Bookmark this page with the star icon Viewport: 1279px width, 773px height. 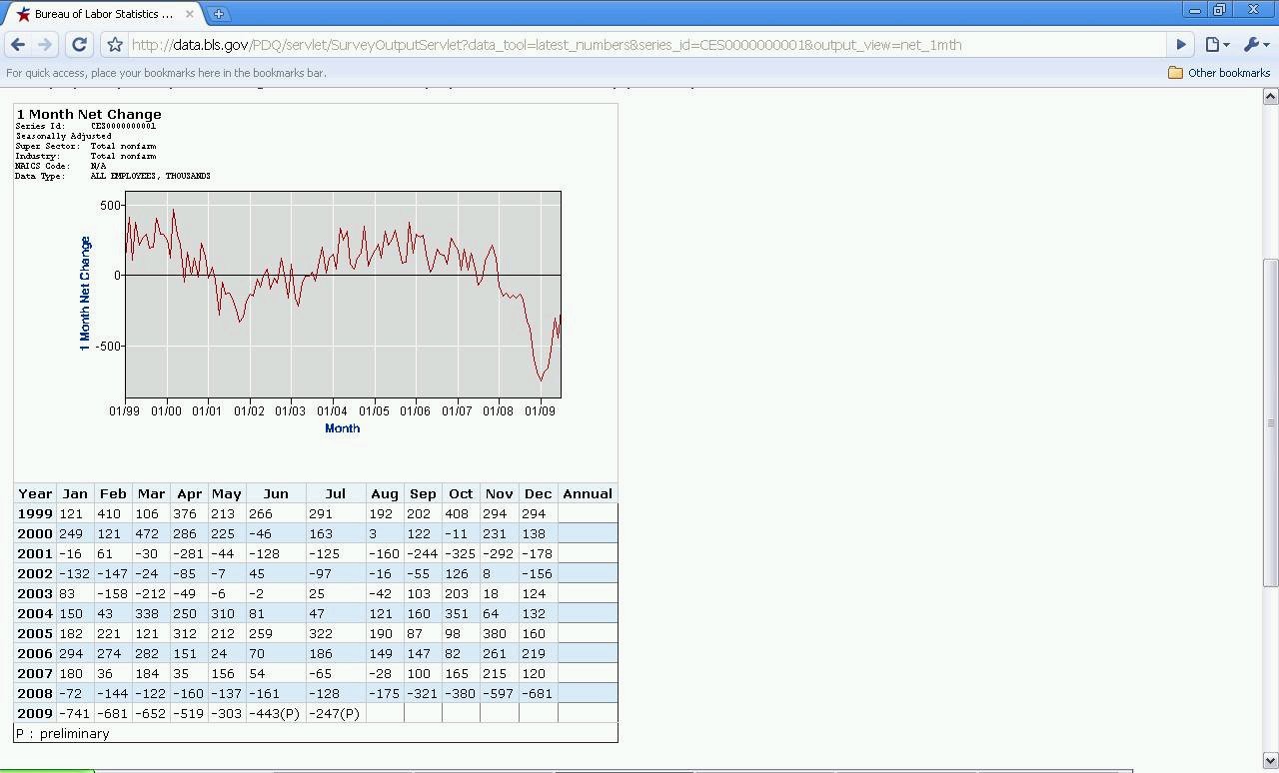[115, 45]
